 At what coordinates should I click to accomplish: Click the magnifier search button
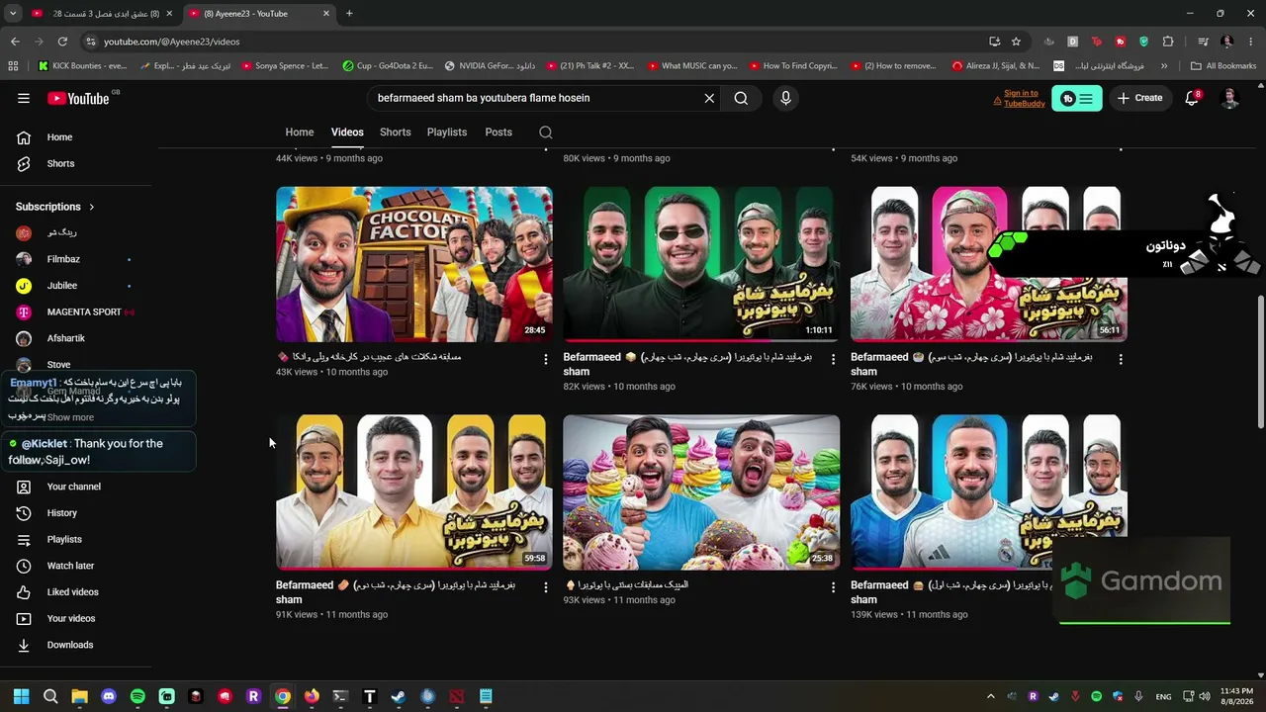[741, 98]
